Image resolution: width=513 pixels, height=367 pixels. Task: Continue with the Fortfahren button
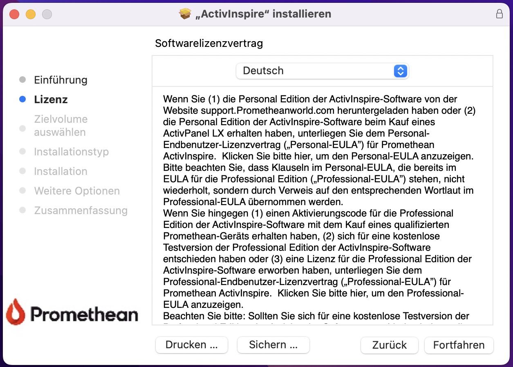click(x=459, y=345)
